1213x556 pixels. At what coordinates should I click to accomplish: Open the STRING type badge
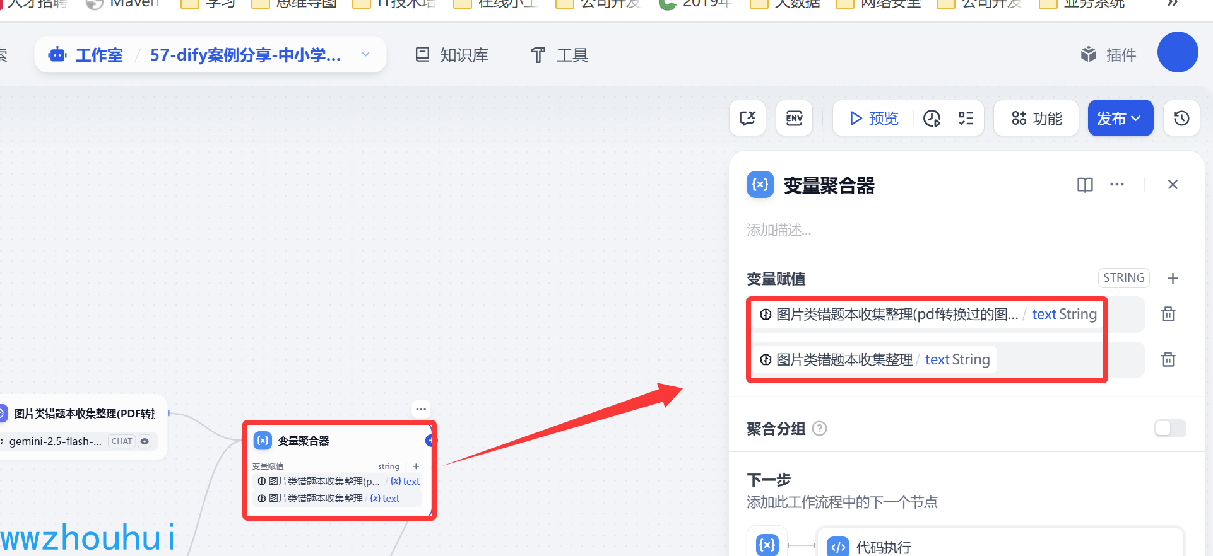[x=1124, y=278]
